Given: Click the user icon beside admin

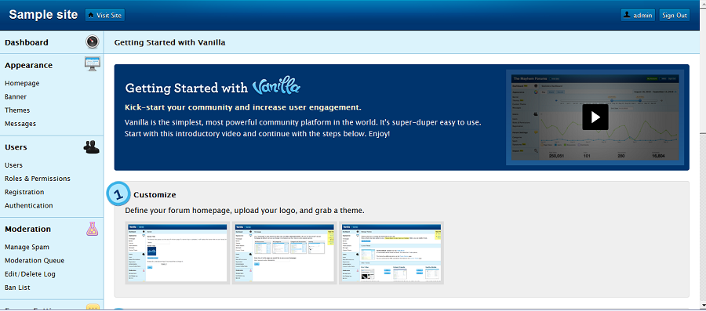Looking at the screenshot, I should (627, 15).
